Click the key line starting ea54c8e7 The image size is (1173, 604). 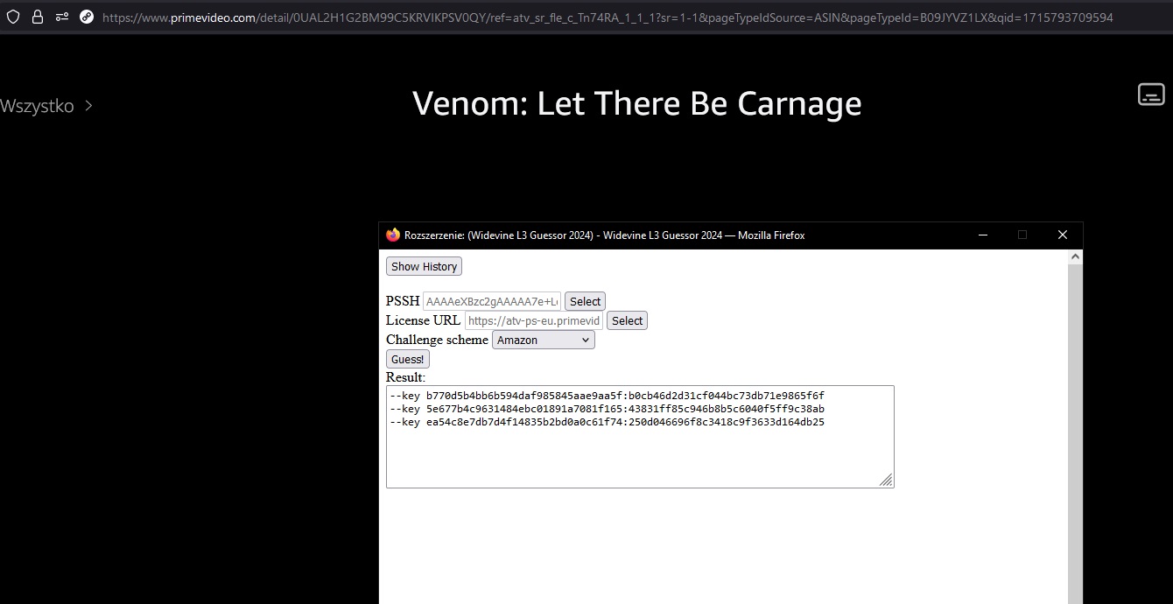click(x=607, y=422)
